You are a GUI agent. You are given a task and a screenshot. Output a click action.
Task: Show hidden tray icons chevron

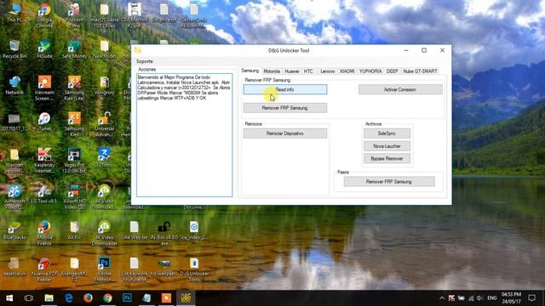point(442,297)
